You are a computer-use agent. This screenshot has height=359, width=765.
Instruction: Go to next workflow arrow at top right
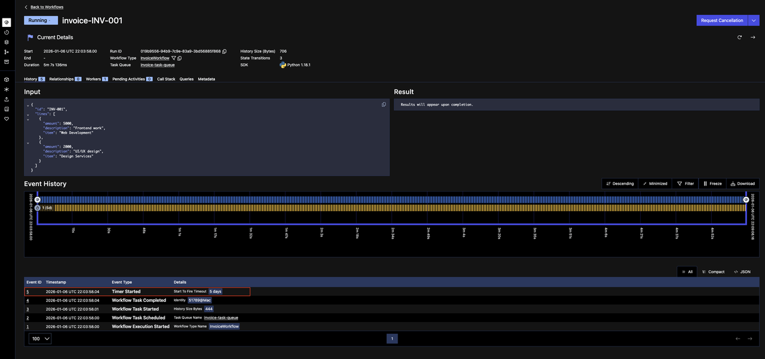pyautogui.click(x=753, y=37)
